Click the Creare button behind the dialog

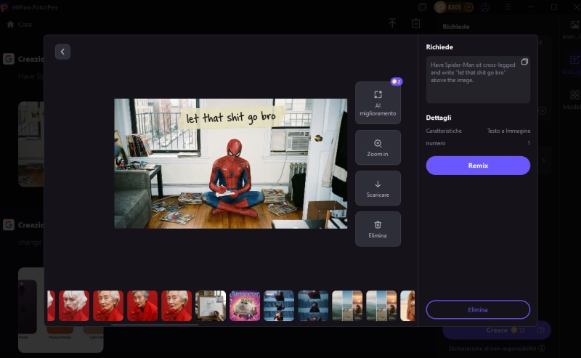pos(497,330)
